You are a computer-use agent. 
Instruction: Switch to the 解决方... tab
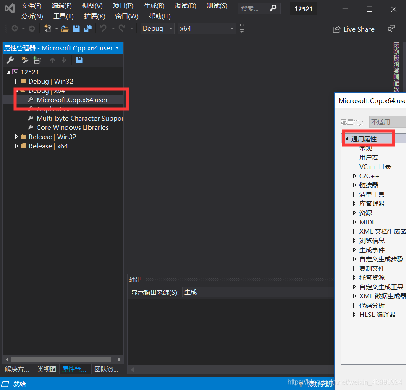click(x=17, y=369)
